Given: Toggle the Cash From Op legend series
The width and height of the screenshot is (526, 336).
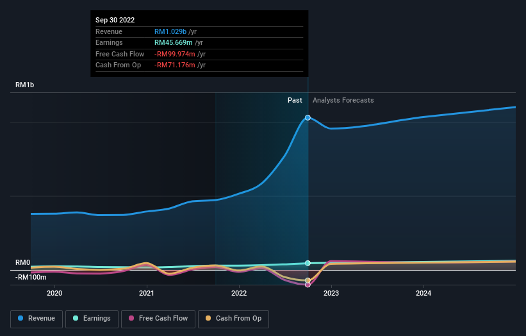Looking at the screenshot, I should (233, 319).
